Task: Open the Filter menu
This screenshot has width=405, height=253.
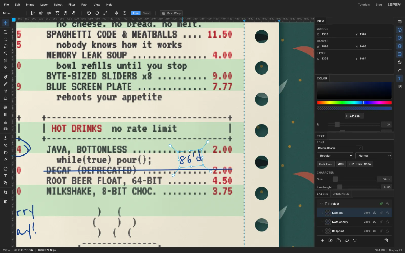Action: tap(72, 5)
